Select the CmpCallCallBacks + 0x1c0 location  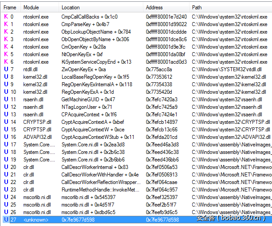pyautogui.click(x=89, y=17)
